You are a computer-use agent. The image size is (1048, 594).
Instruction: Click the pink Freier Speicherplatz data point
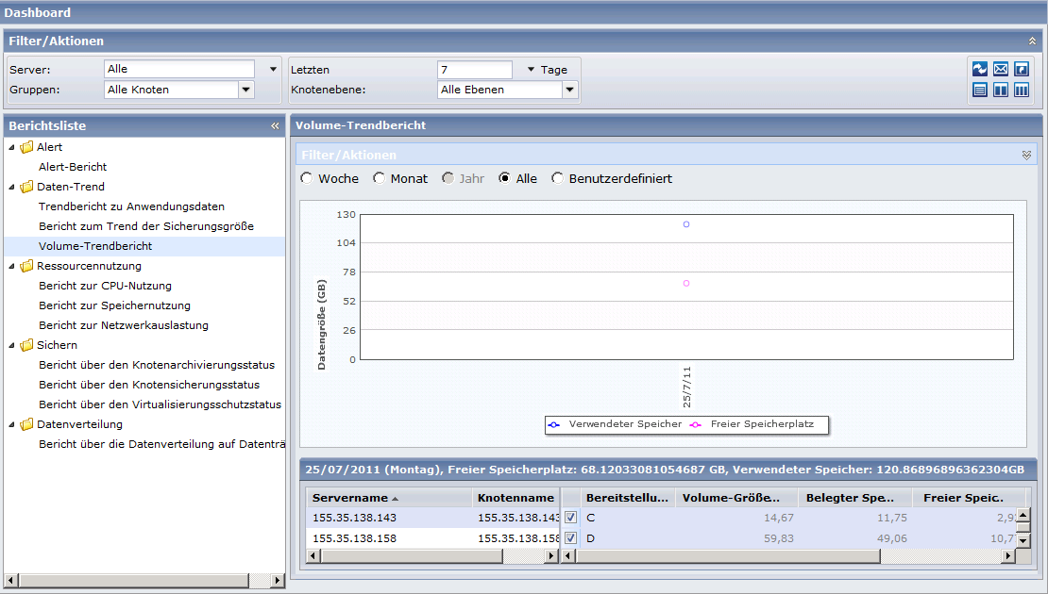pos(686,283)
